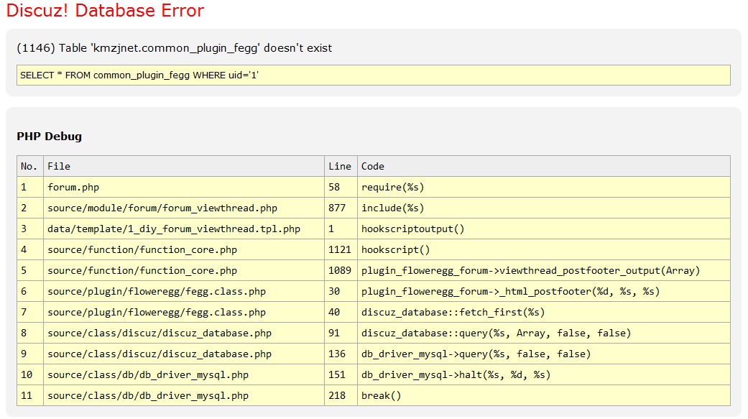Viewport: 748px width, 419px height.
Task: Click the 'Line' column header
Action: click(x=341, y=166)
